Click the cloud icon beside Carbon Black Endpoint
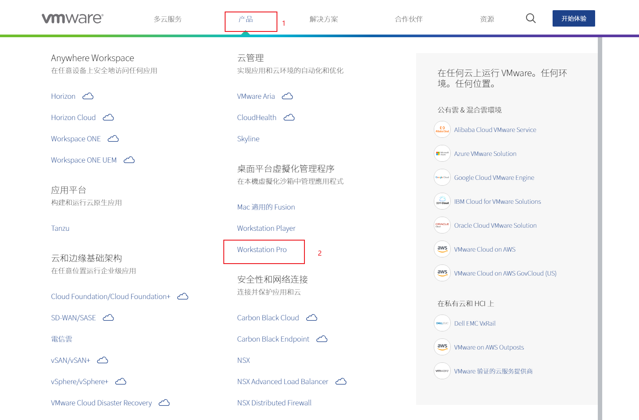This screenshot has height=420, width=639. (322, 339)
